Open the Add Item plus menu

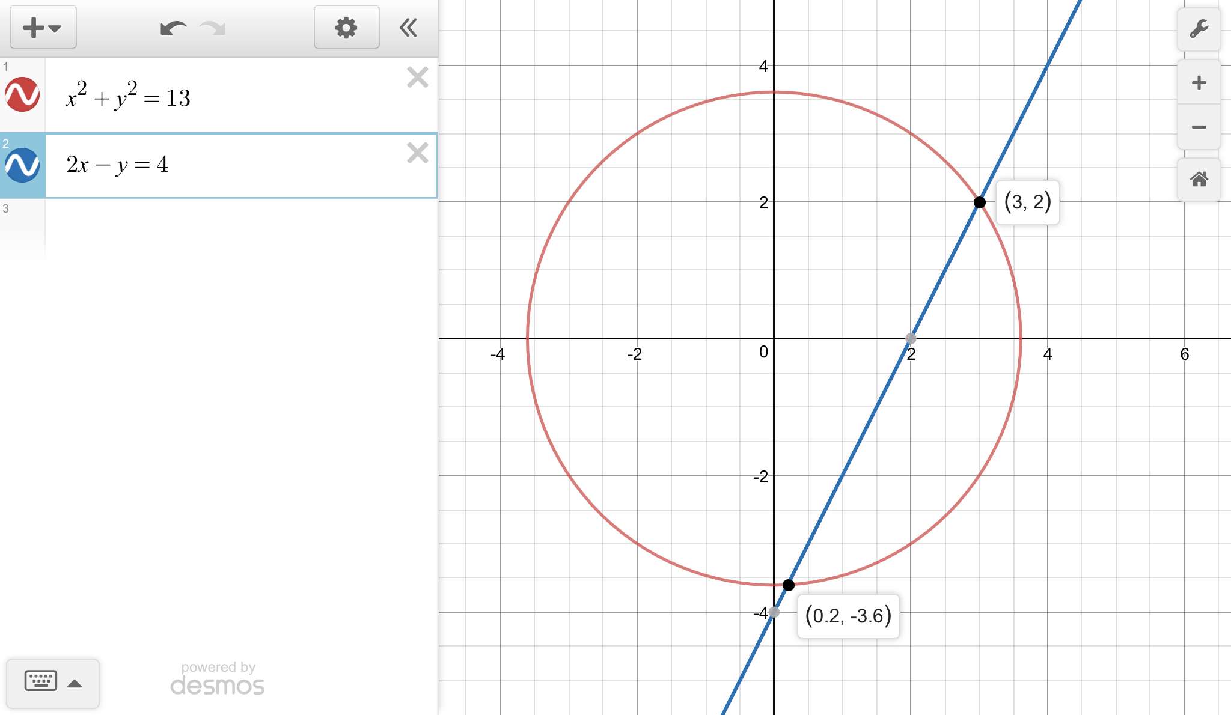(42, 28)
